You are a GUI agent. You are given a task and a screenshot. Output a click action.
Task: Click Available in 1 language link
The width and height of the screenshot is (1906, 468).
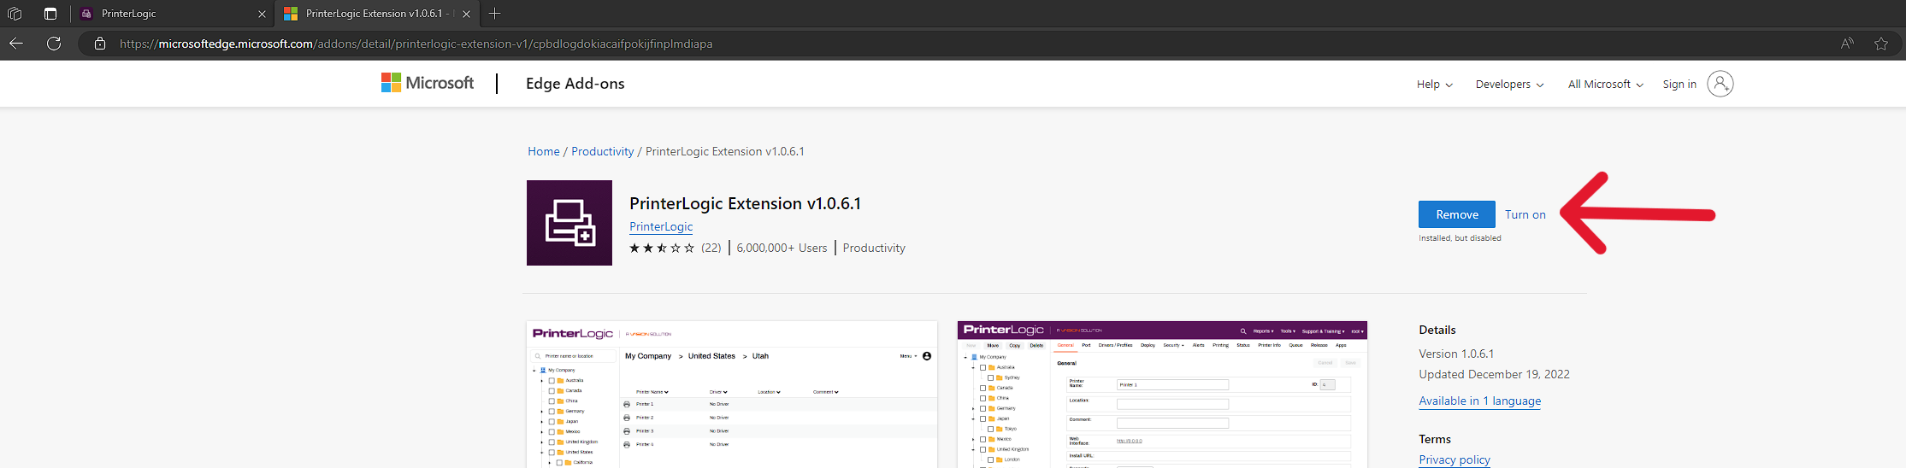1480,401
